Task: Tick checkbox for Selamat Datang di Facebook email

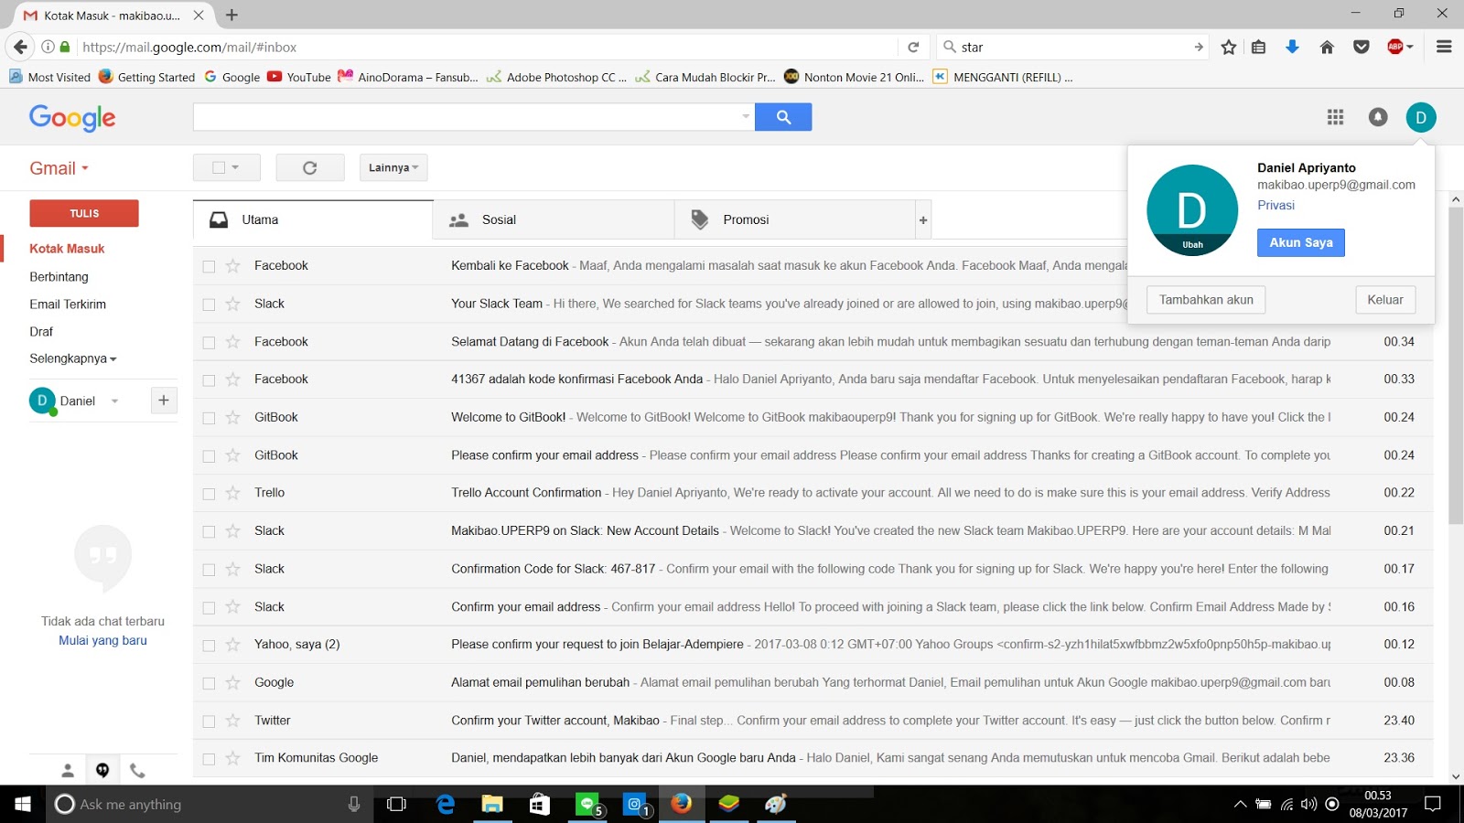Action: tap(209, 342)
